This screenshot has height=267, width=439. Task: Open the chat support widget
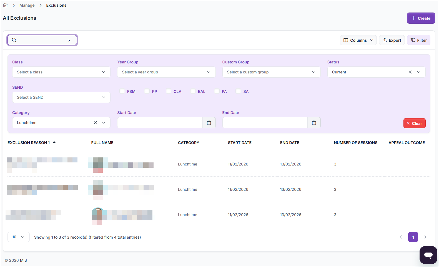click(428, 255)
